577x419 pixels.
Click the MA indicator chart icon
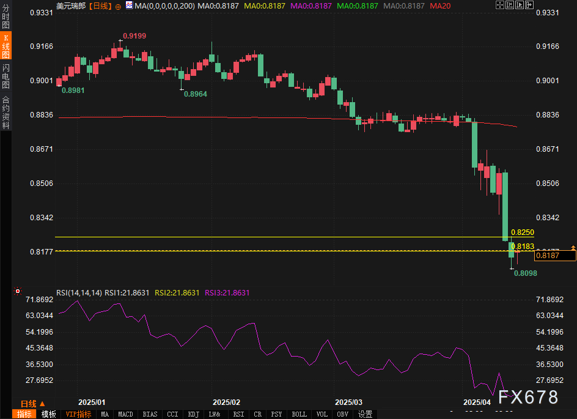(129, 5)
